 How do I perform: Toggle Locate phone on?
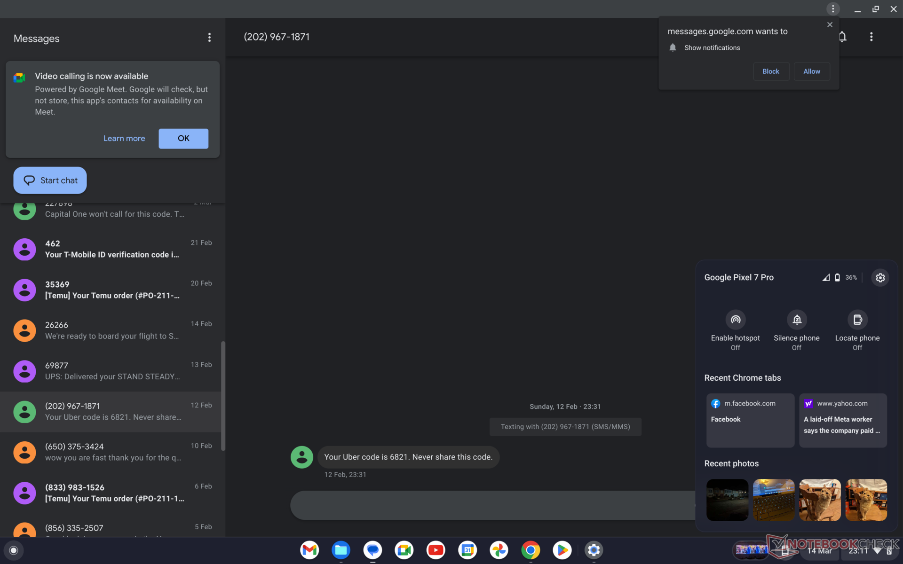click(x=857, y=320)
